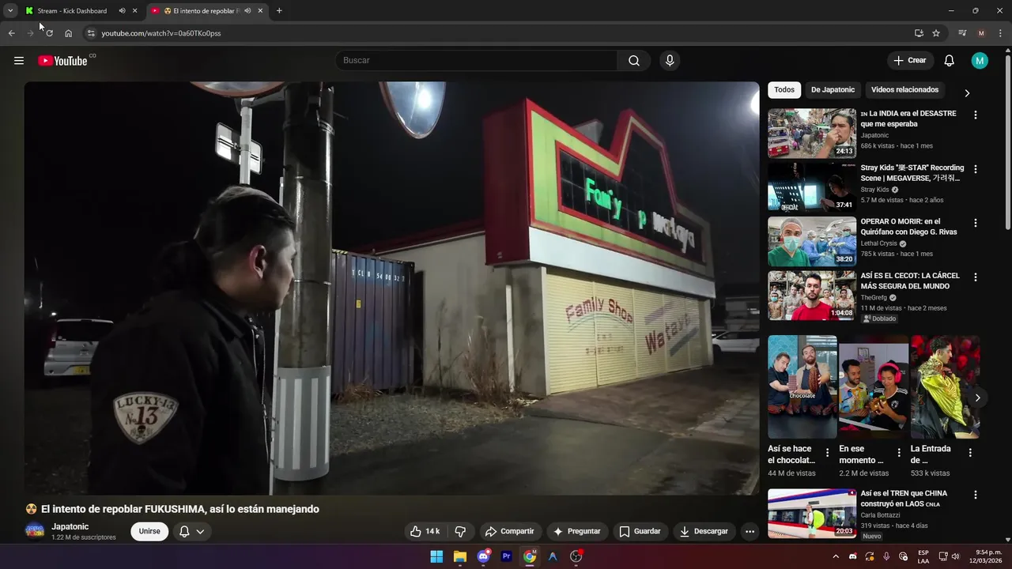
Task: Open OPERAR O MORIR video thumbnail
Action: point(812,241)
